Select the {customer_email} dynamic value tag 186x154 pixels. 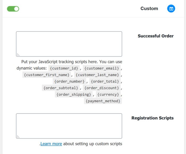pos(102,68)
